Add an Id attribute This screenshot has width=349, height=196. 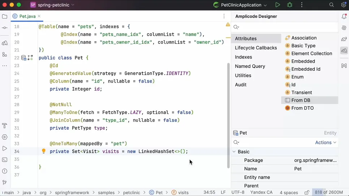tap(310, 84)
